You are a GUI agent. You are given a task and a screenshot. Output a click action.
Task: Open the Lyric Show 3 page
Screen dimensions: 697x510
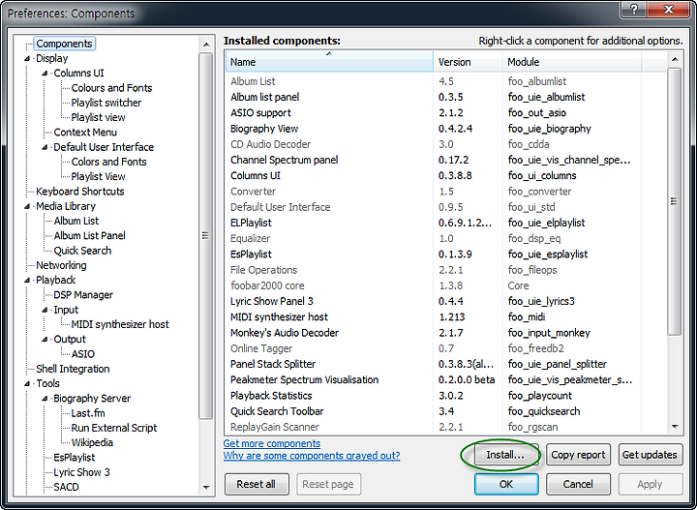[x=81, y=472]
